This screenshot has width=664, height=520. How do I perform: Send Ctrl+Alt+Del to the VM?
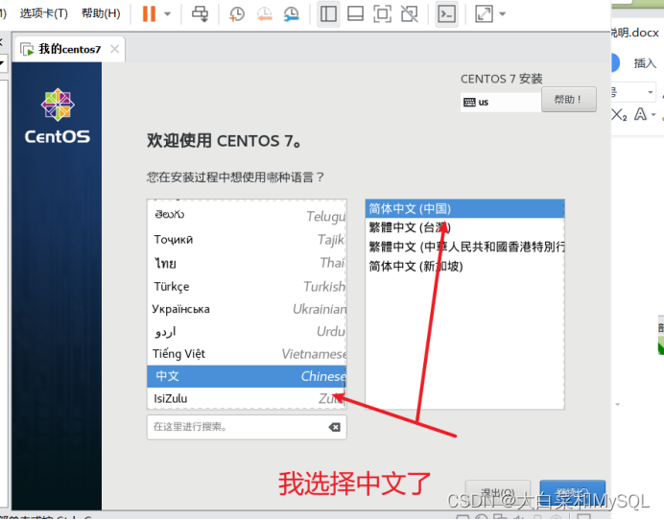[x=200, y=13]
